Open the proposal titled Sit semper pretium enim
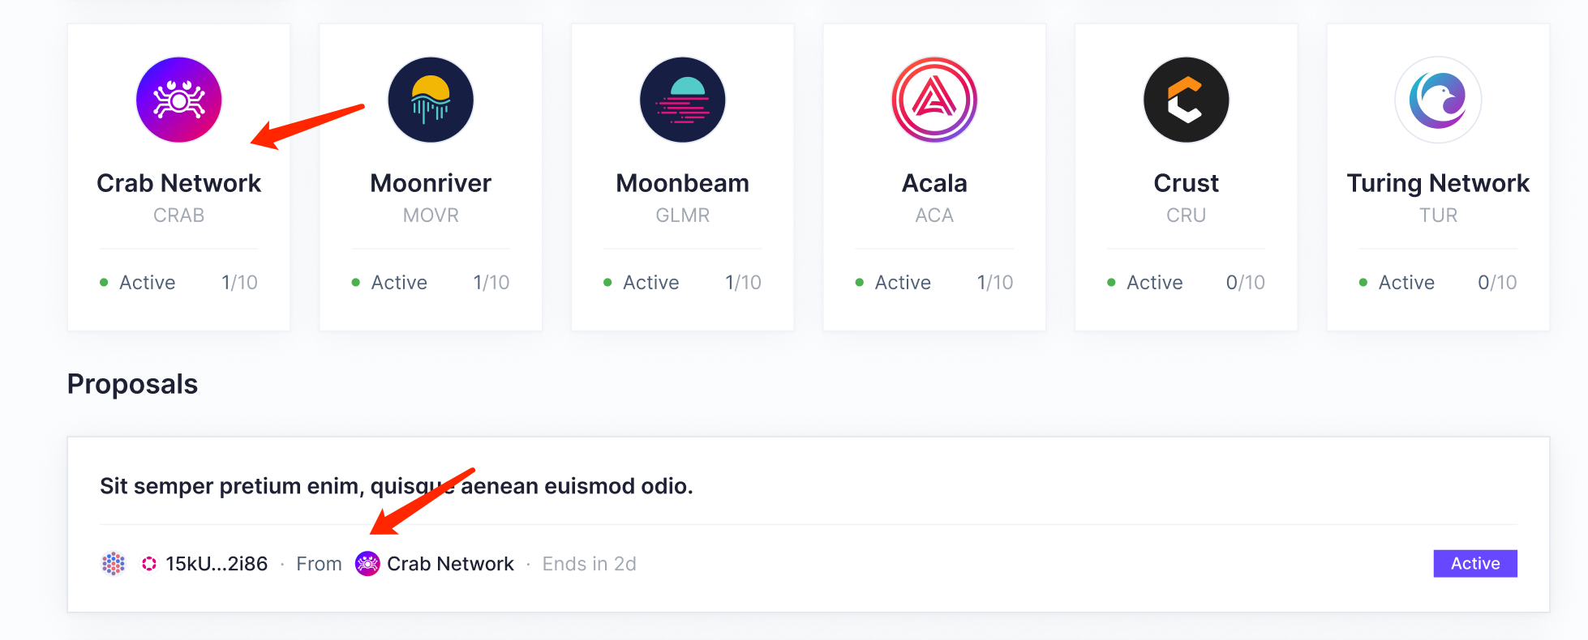Image resolution: width=1588 pixels, height=640 pixels. pyautogui.click(x=396, y=486)
